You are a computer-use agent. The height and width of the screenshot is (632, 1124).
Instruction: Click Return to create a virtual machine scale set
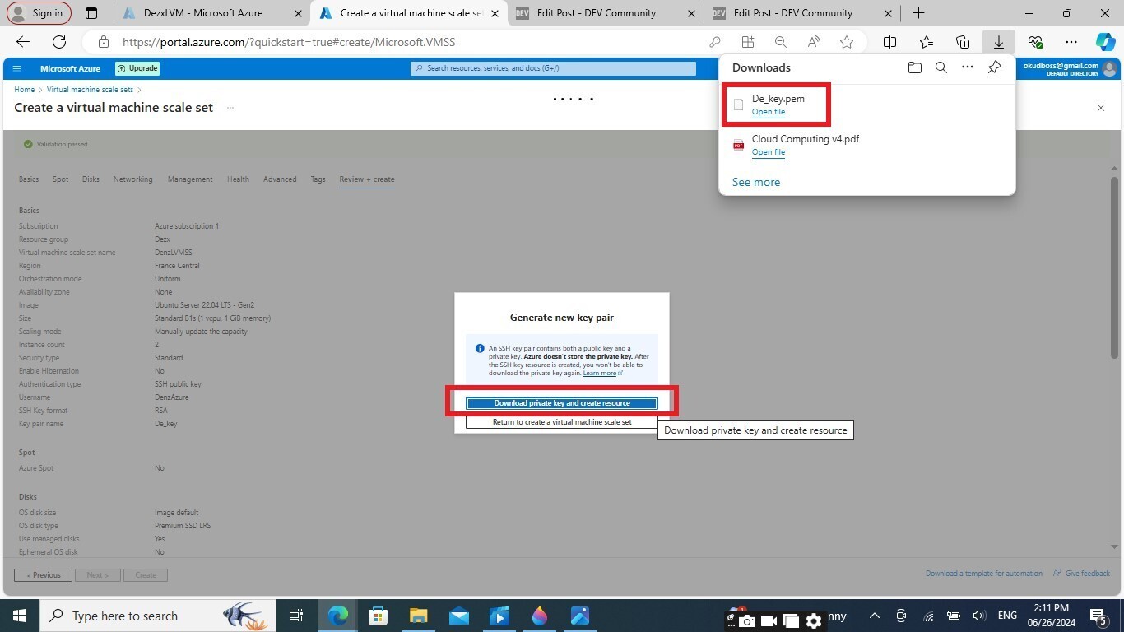point(562,422)
